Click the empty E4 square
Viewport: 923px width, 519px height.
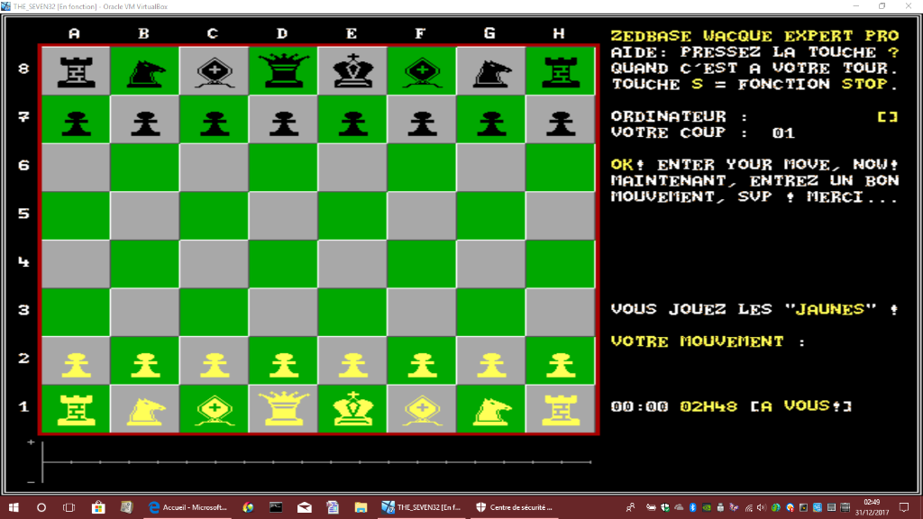tap(352, 264)
